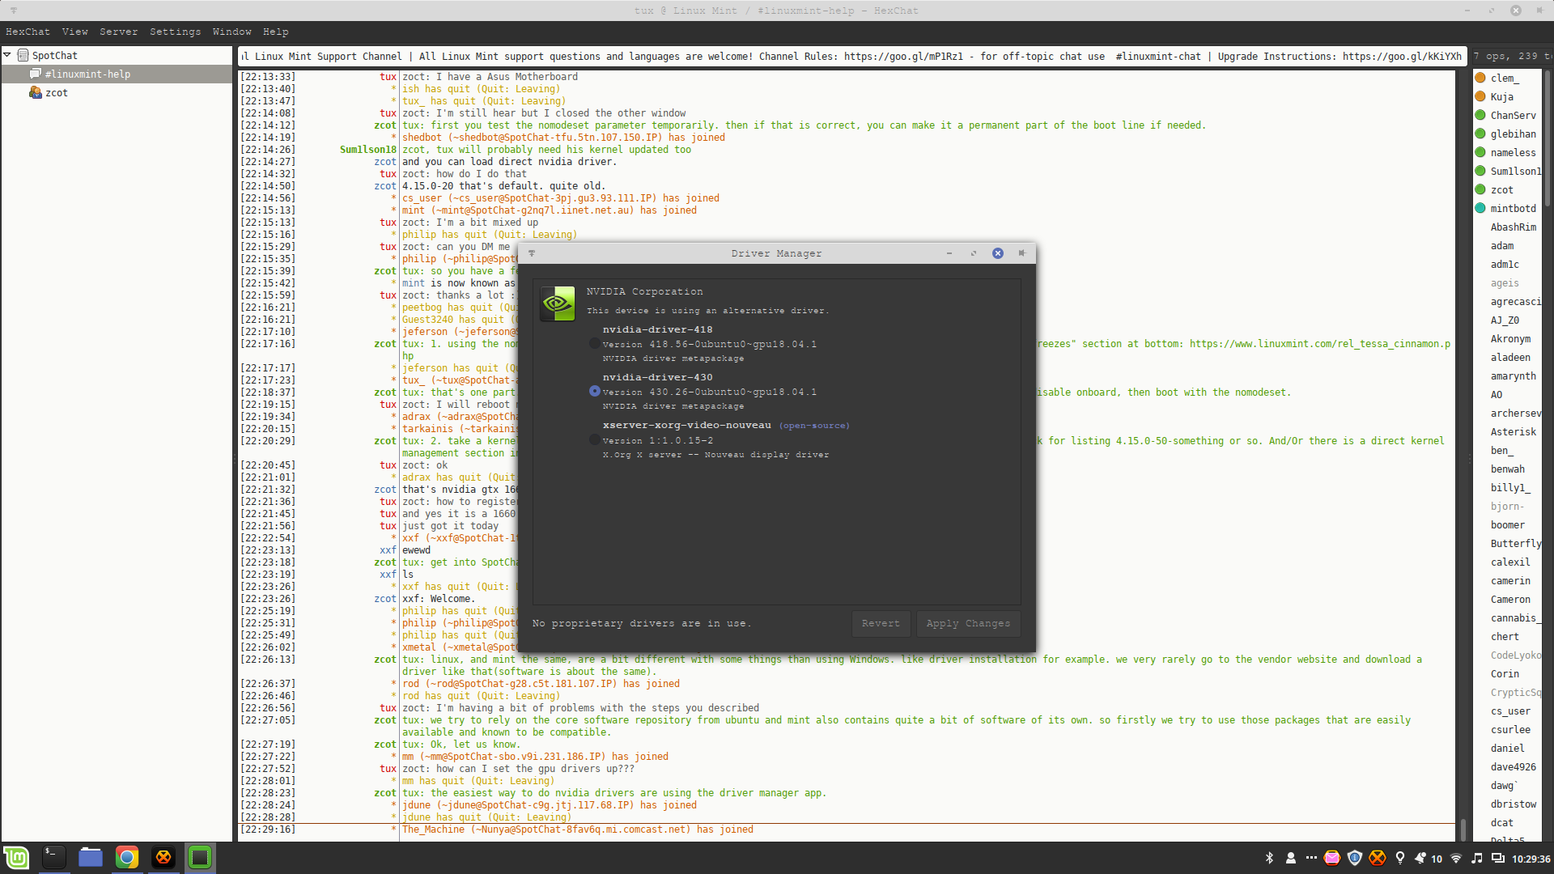Click the orange HexChat tray icon
The height and width of the screenshot is (874, 1554).
(x=1377, y=859)
